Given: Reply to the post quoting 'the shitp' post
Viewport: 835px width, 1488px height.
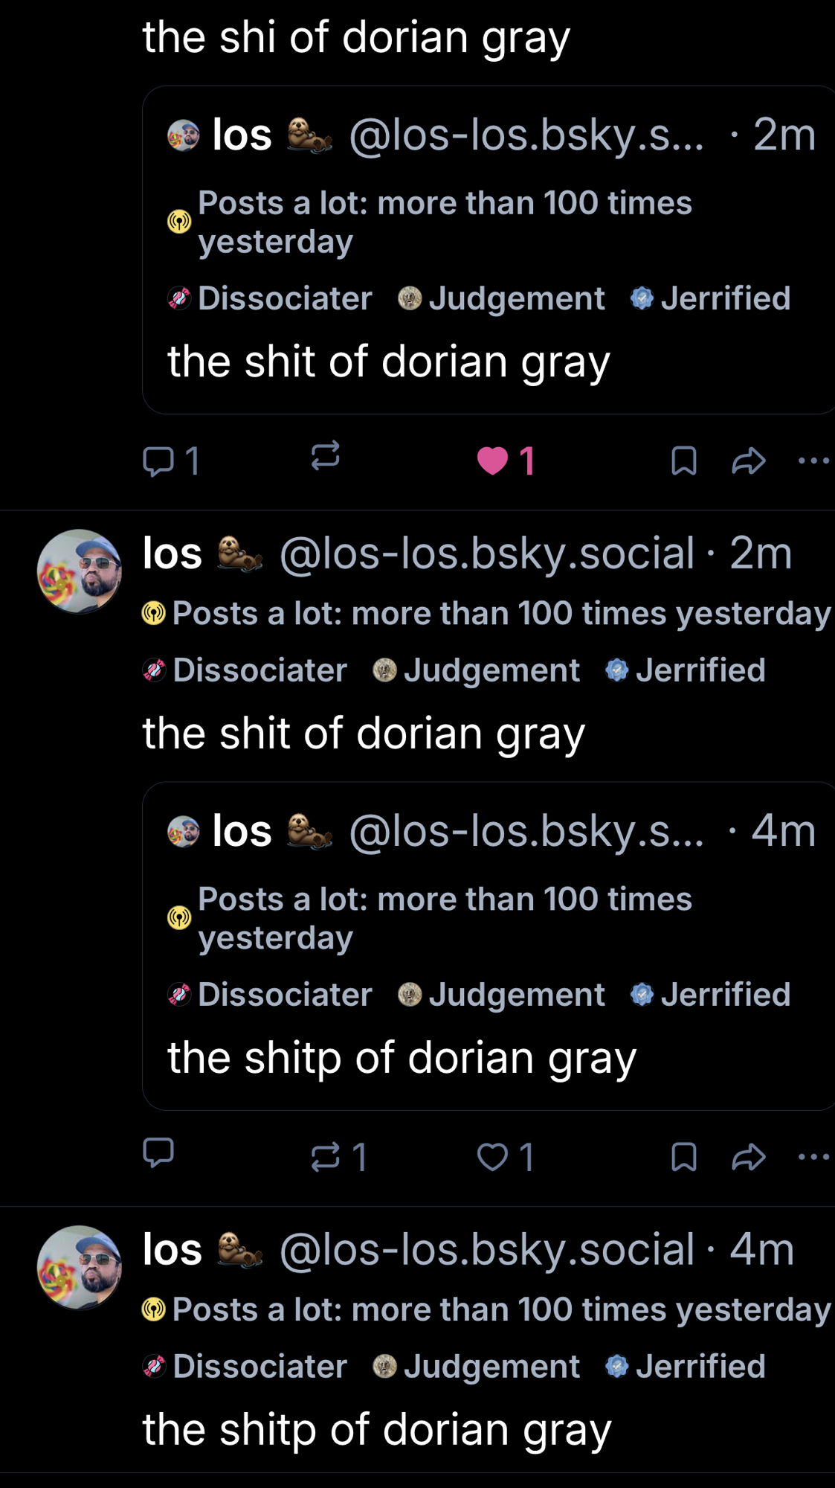Looking at the screenshot, I should pyautogui.click(x=158, y=1153).
